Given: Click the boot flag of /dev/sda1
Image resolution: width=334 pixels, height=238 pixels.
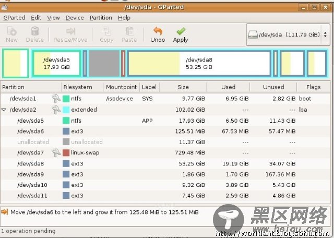Looking at the screenshot, I should click(305, 99).
